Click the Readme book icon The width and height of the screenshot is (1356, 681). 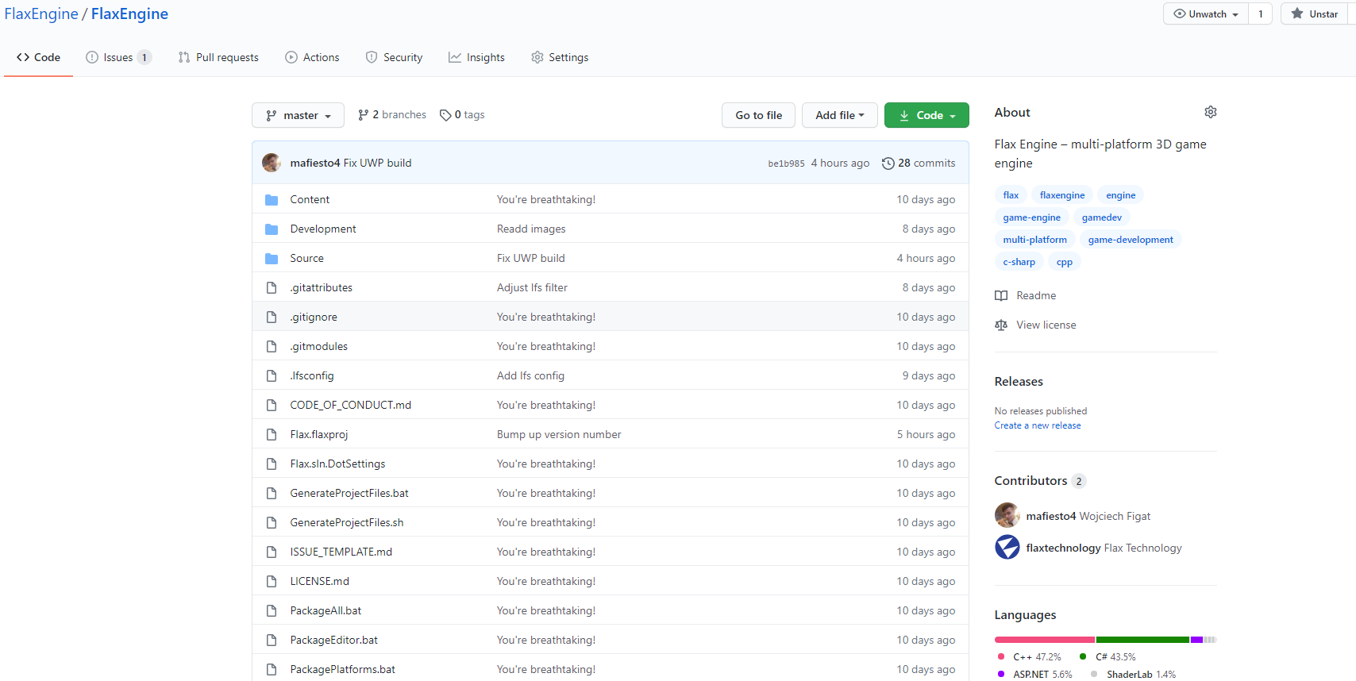pos(1001,296)
